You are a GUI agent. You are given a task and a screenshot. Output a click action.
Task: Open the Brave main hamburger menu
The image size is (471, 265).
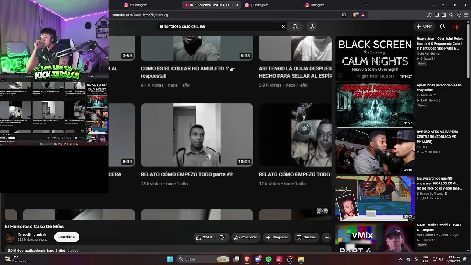click(x=466, y=15)
